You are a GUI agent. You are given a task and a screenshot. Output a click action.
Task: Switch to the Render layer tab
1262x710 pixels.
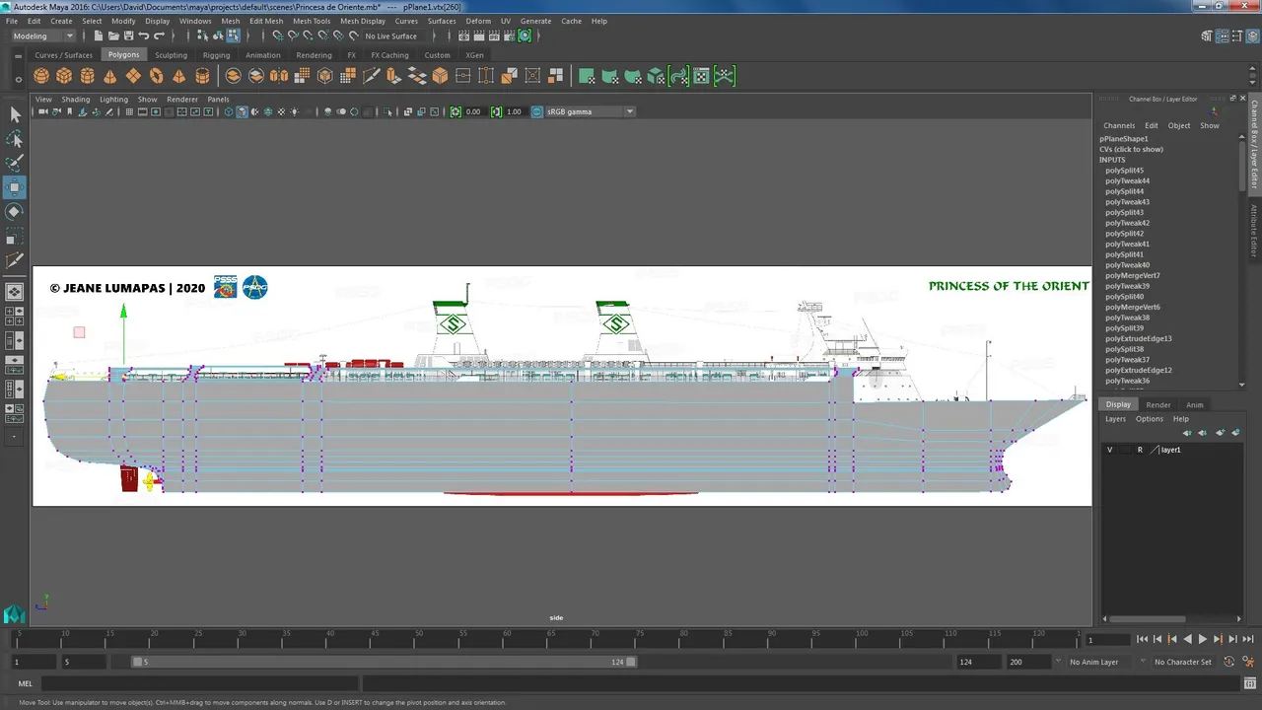coord(1158,404)
